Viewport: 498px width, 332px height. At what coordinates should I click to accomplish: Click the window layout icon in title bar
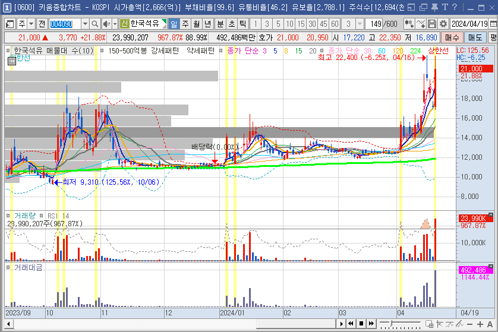[411, 7]
